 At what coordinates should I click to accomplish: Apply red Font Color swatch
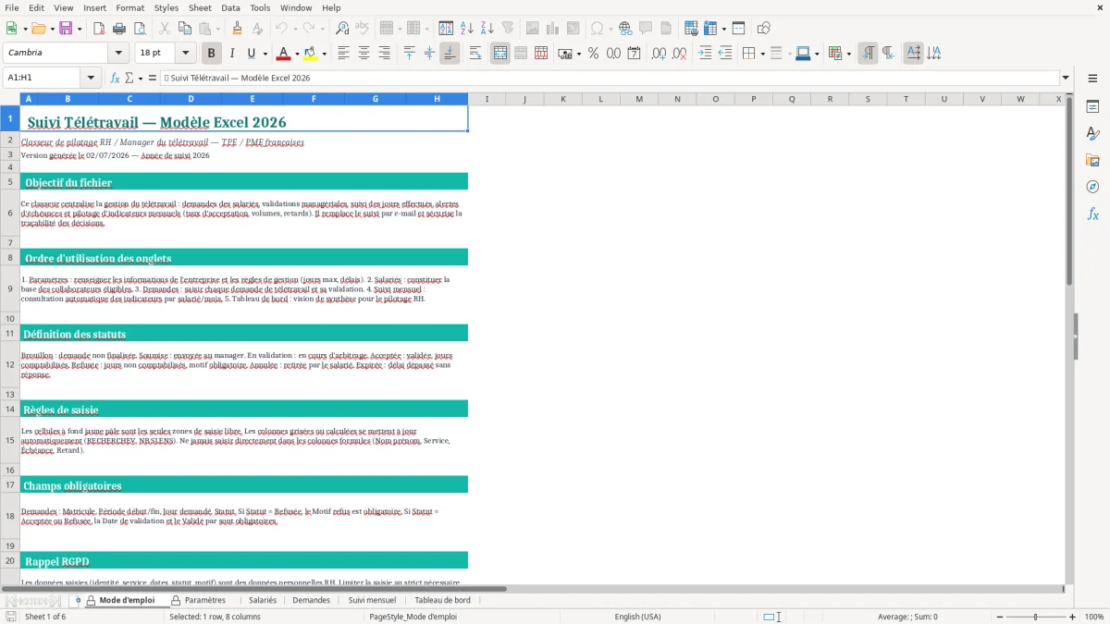coord(284,54)
